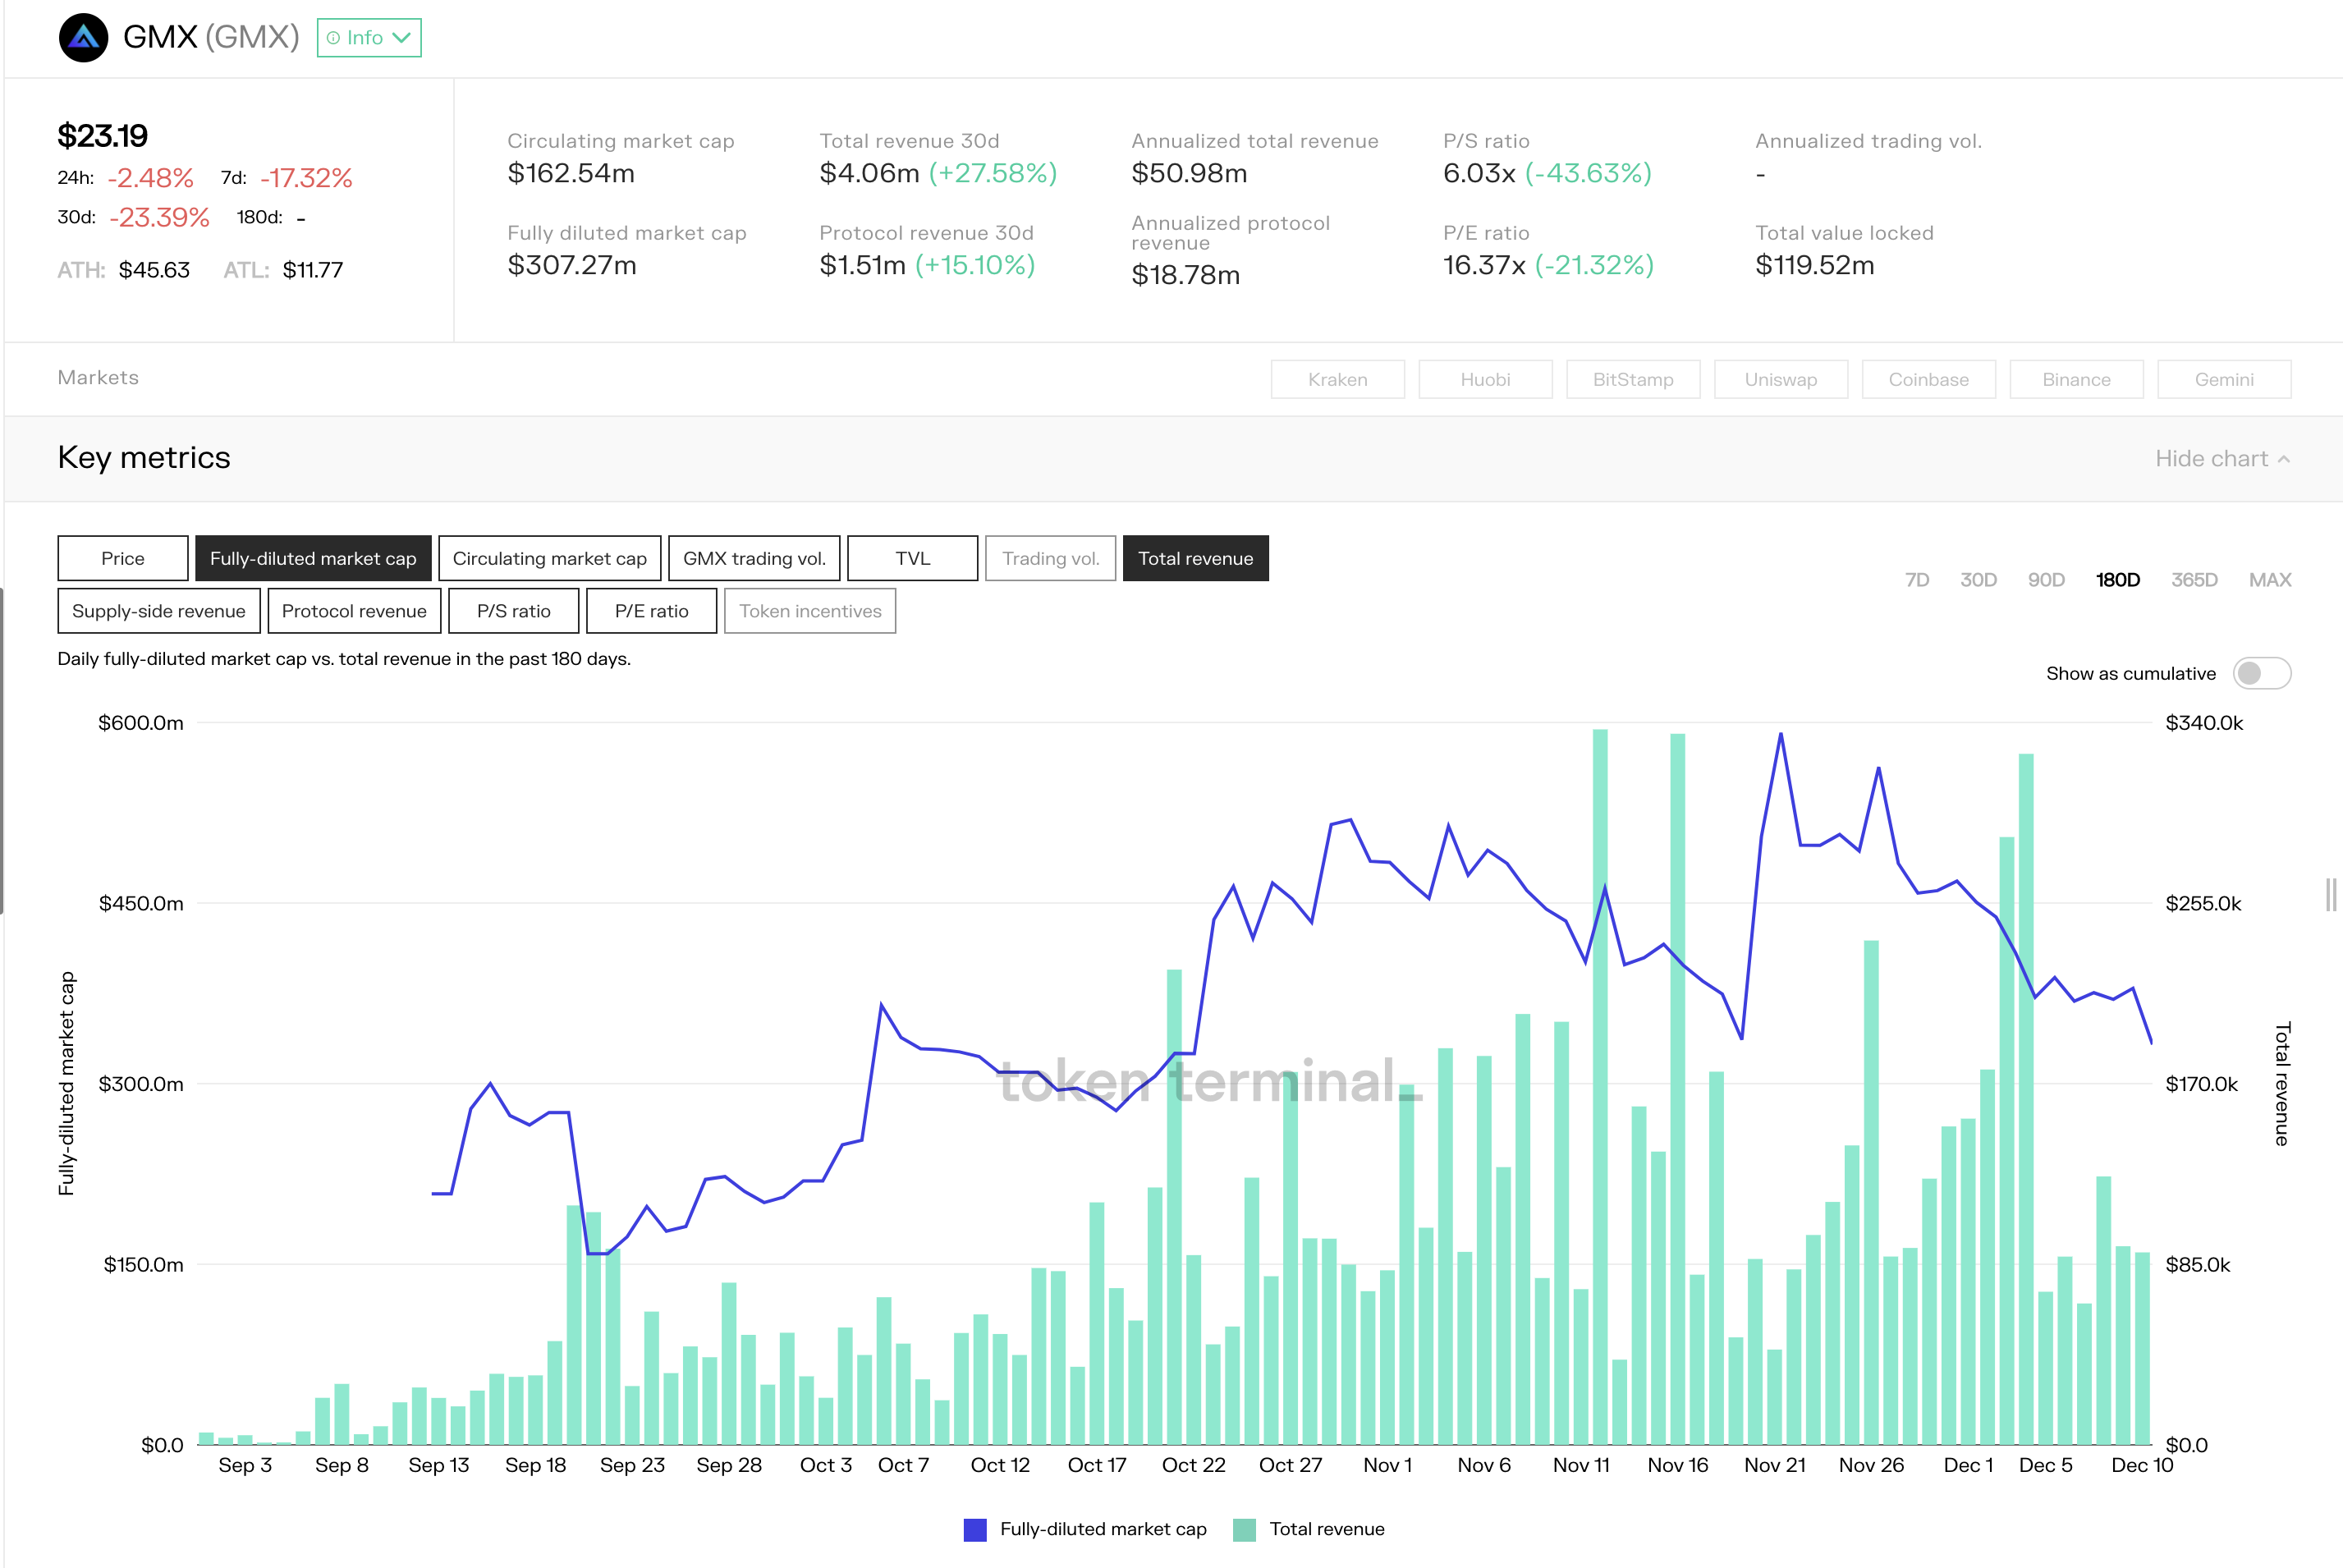Open the Kraken market link

click(x=1337, y=380)
